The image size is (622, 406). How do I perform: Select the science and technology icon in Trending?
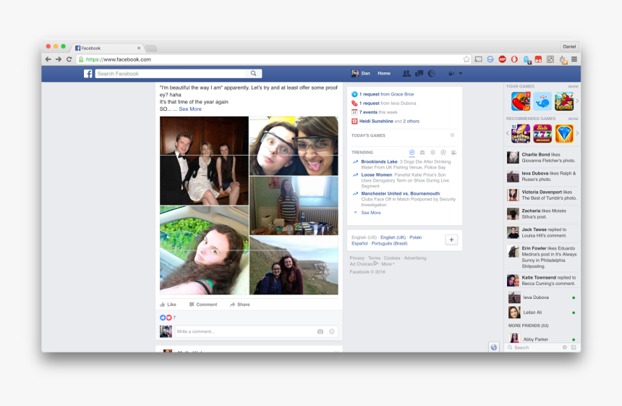pos(433,153)
